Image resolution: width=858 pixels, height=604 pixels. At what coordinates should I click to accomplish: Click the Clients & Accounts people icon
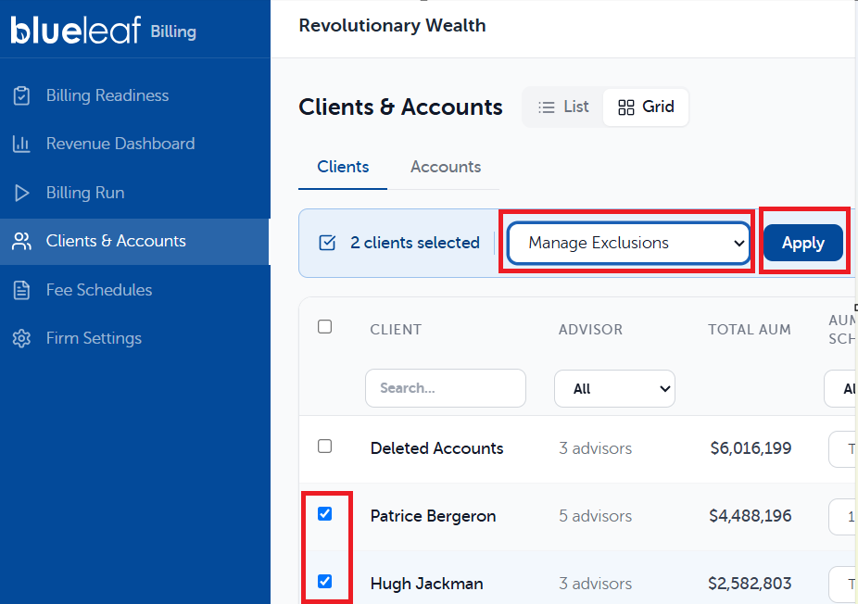(x=21, y=241)
